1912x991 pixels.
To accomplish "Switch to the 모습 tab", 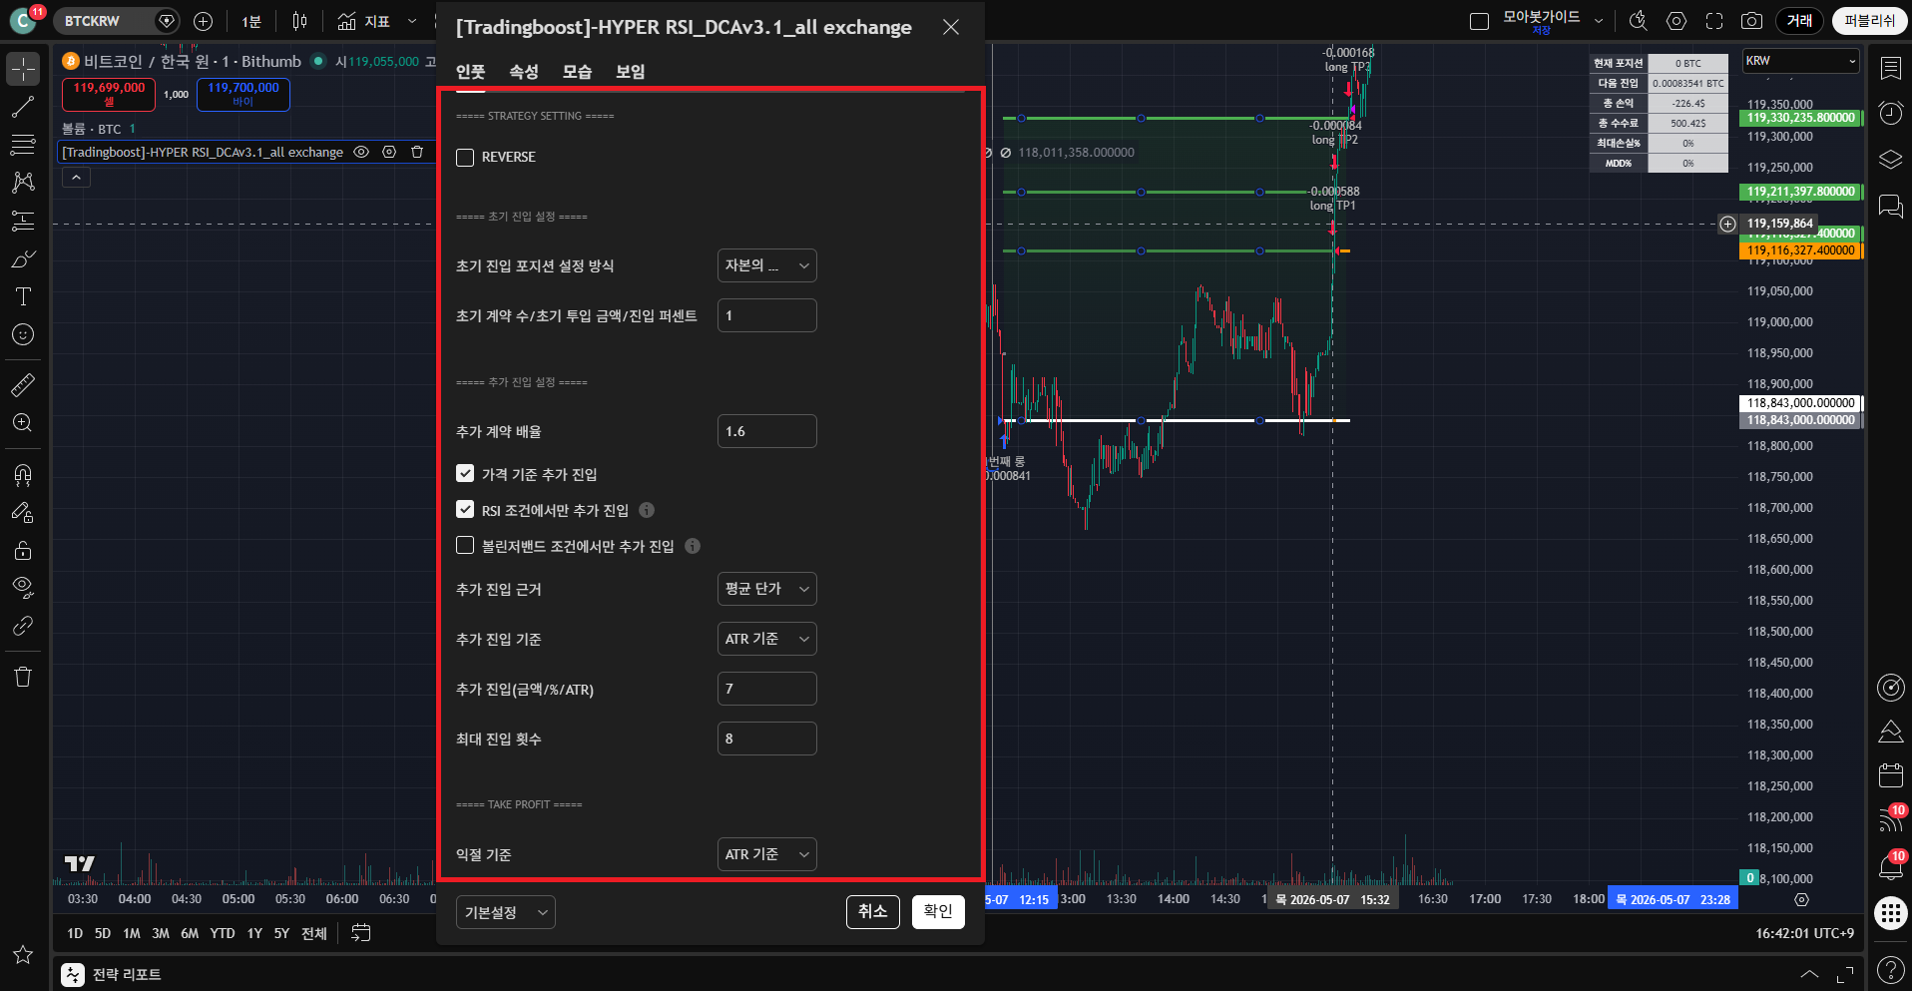I will [x=578, y=72].
